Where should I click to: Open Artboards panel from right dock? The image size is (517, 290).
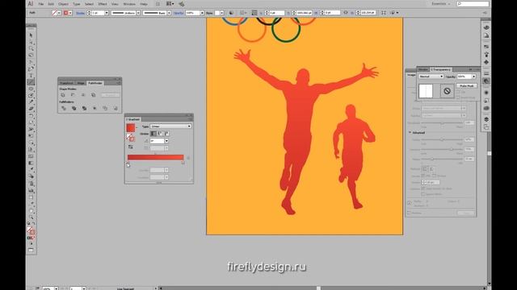coord(486,127)
